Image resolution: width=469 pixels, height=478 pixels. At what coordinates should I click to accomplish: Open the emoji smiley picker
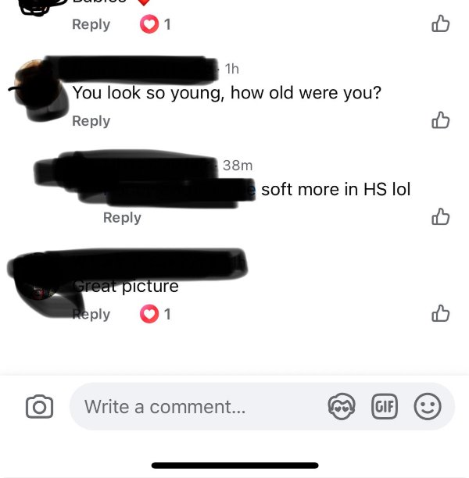(428, 406)
